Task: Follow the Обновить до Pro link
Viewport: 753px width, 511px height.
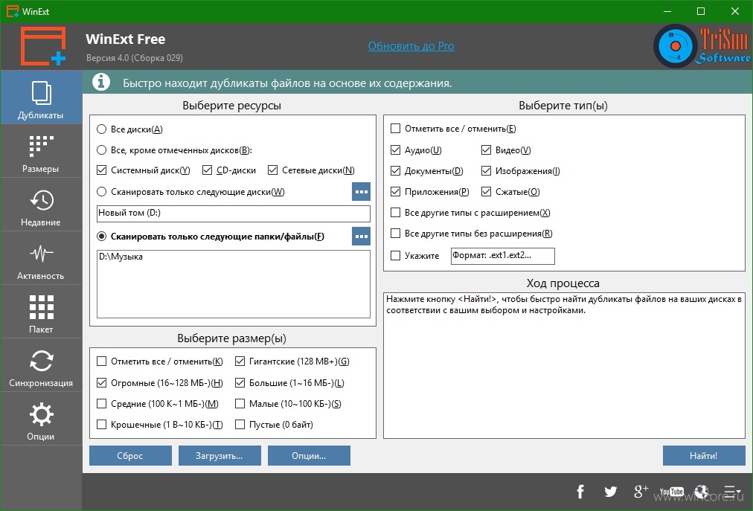Action: [x=411, y=46]
